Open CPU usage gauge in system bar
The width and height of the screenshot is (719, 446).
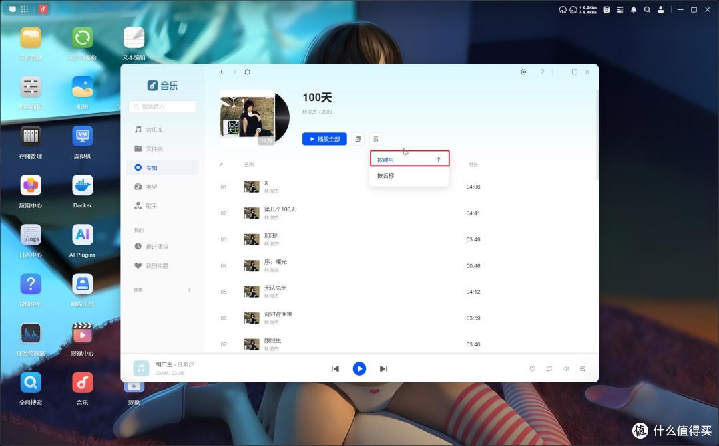point(563,9)
